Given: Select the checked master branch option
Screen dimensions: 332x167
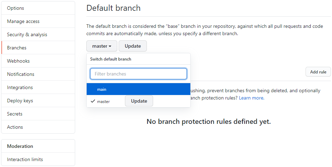Looking at the screenshot, I should (x=103, y=102).
